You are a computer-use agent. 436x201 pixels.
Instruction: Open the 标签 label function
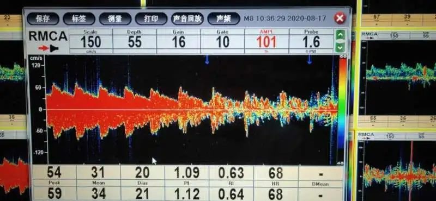(x=79, y=18)
